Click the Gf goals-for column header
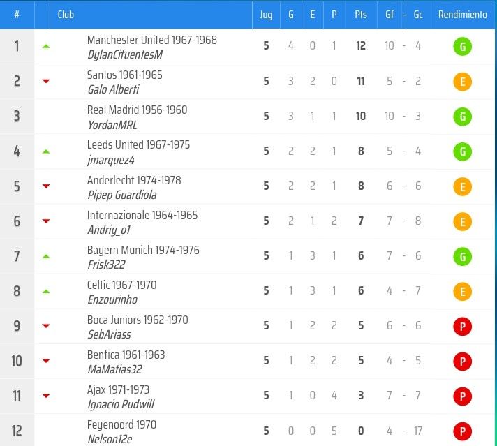Screen dimensions: 497x446 [x=390, y=15]
